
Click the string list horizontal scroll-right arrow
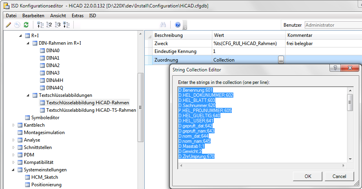[x=344, y=166]
